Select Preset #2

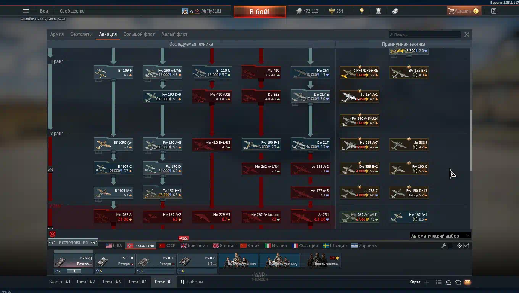[x=86, y=282]
